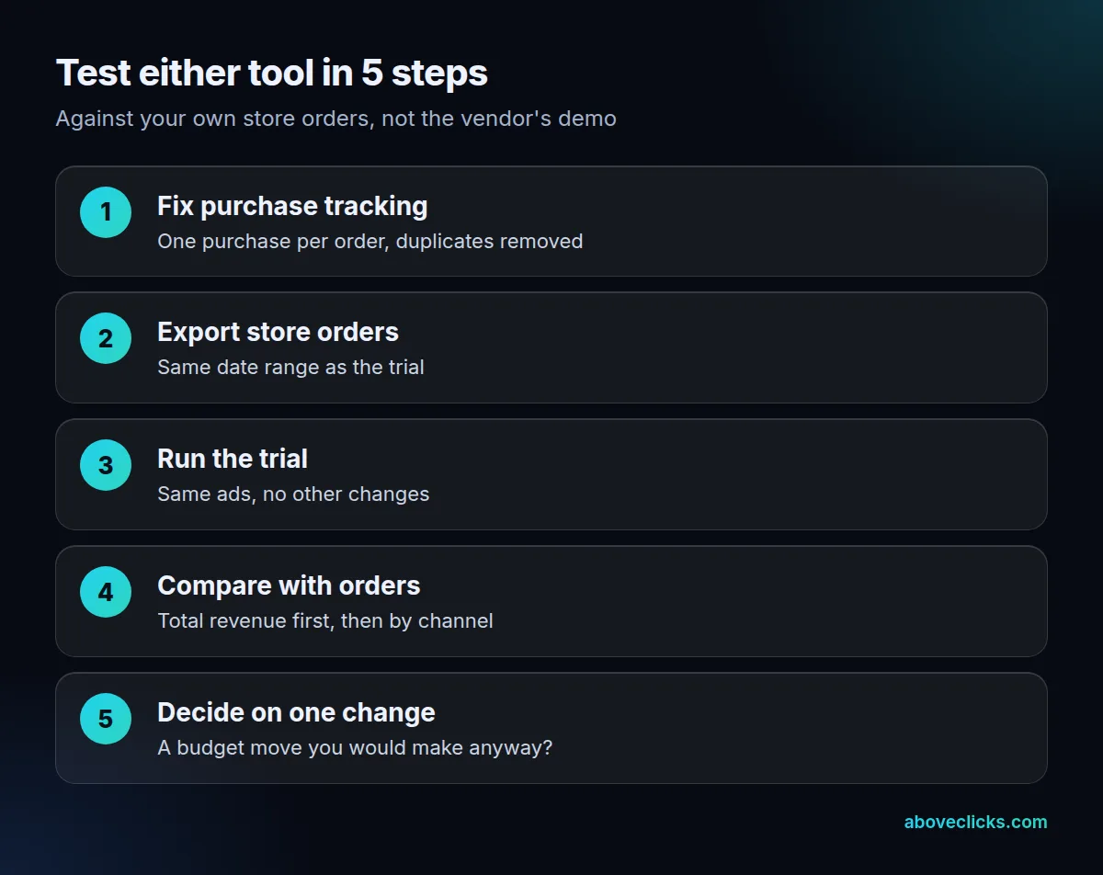The image size is (1103, 875).
Task: Open the aboveclicks.com link
Action: (x=975, y=822)
